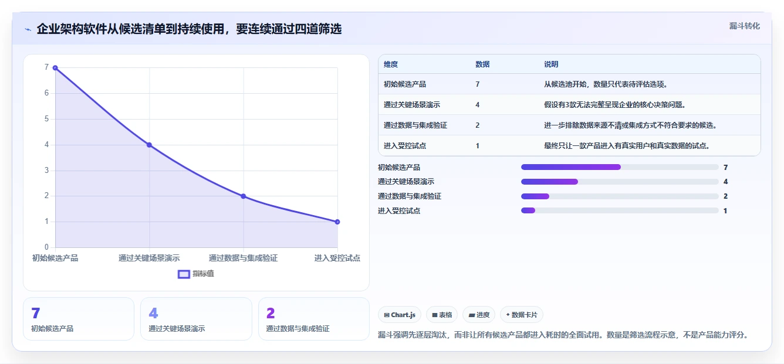Select the 通过数据与集成验证 table row cell

coord(415,125)
